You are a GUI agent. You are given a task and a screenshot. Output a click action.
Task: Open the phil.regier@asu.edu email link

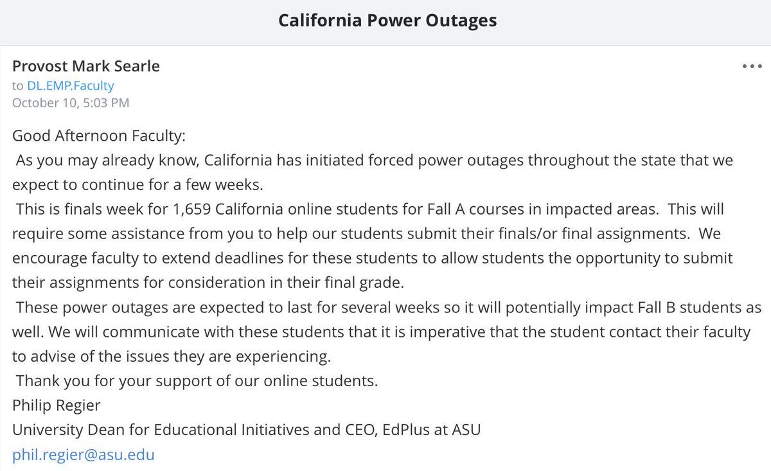(x=84, y=455)
